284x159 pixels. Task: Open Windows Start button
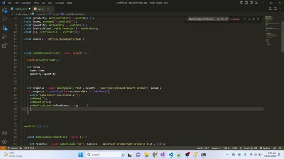pyautogui.click(x=81, y=155)
